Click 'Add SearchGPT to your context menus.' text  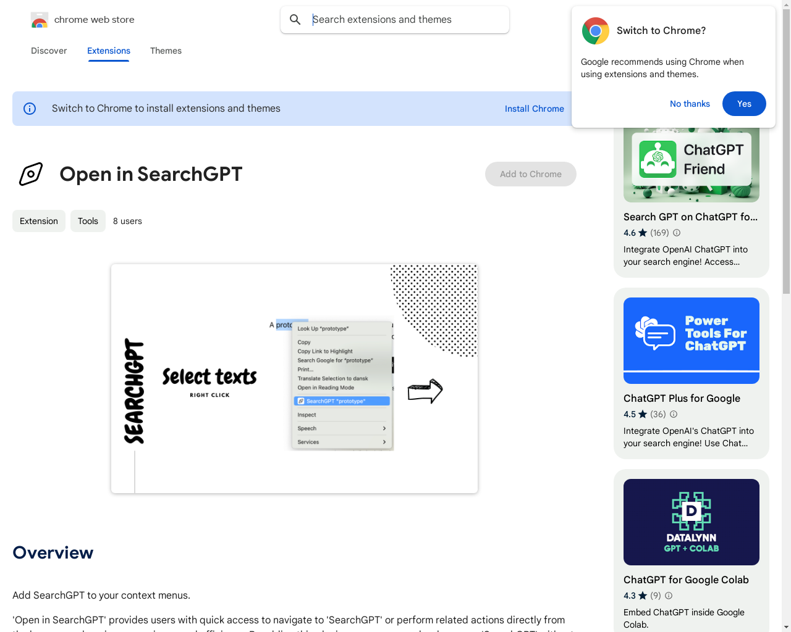click(x=101, y=595)
